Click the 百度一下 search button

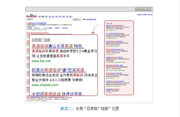pos(77,19)
